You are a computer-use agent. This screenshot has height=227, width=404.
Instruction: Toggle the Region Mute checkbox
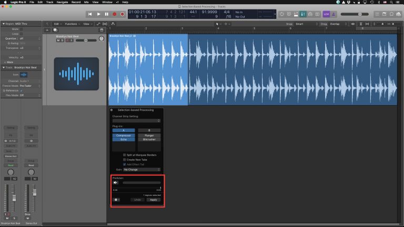(21, 29)
